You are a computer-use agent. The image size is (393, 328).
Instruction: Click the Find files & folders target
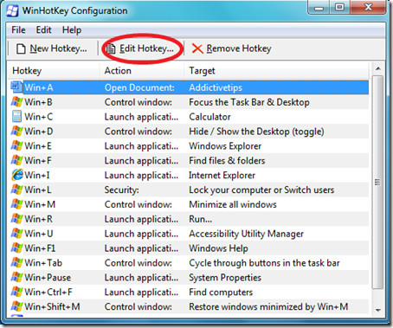tap(227, 160)
